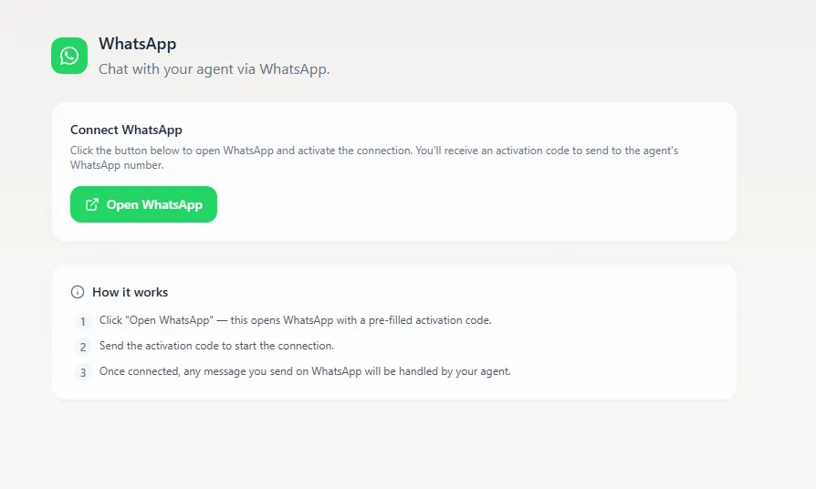Select the step 2 number badge
The width and height of the screenshot is (816, 489).
pyautogui.click(x=83, y=347)
